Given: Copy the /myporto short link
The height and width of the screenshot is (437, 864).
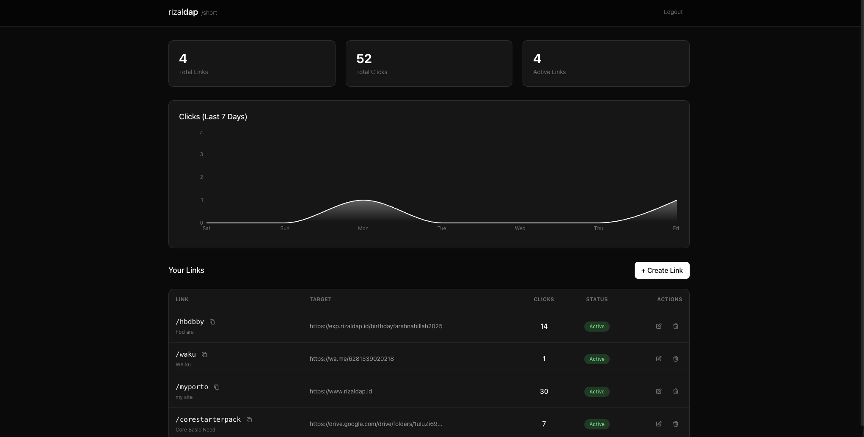Looking at the screenshot, I should pos(217,387).
